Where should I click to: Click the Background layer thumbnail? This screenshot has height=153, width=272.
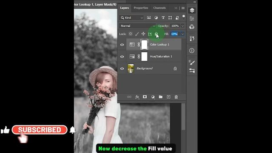[x=130, y=68]
